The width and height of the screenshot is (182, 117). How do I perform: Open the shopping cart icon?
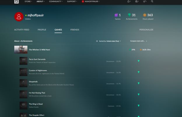tap(144, 1)
